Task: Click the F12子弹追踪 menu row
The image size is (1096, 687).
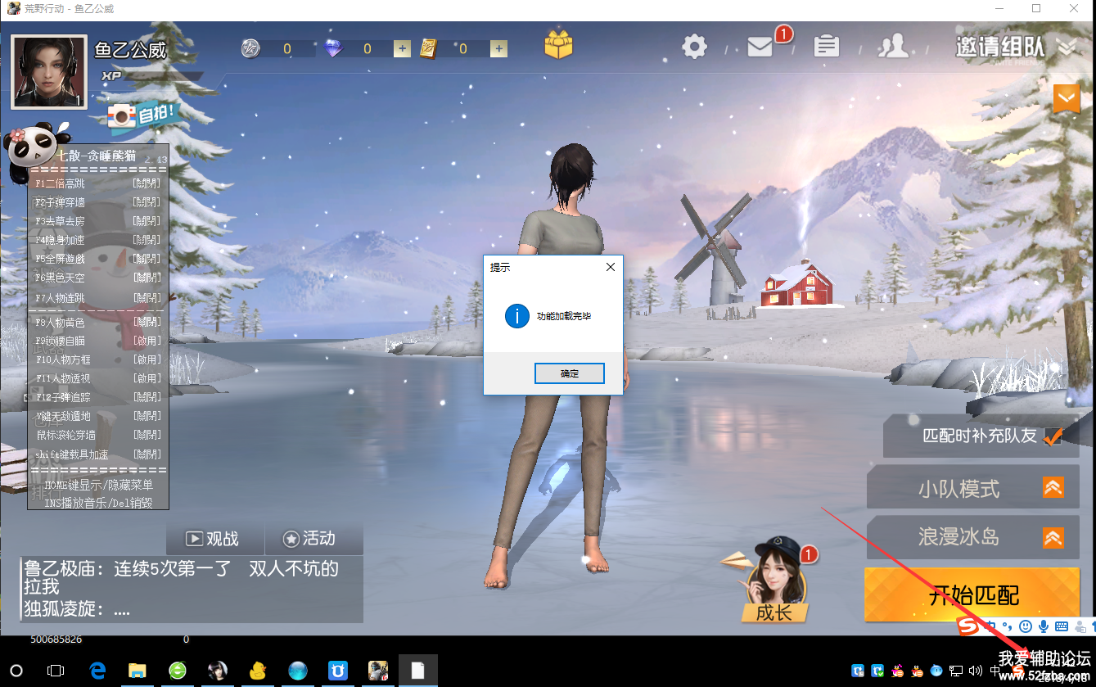Action: [x=98, y=397]
